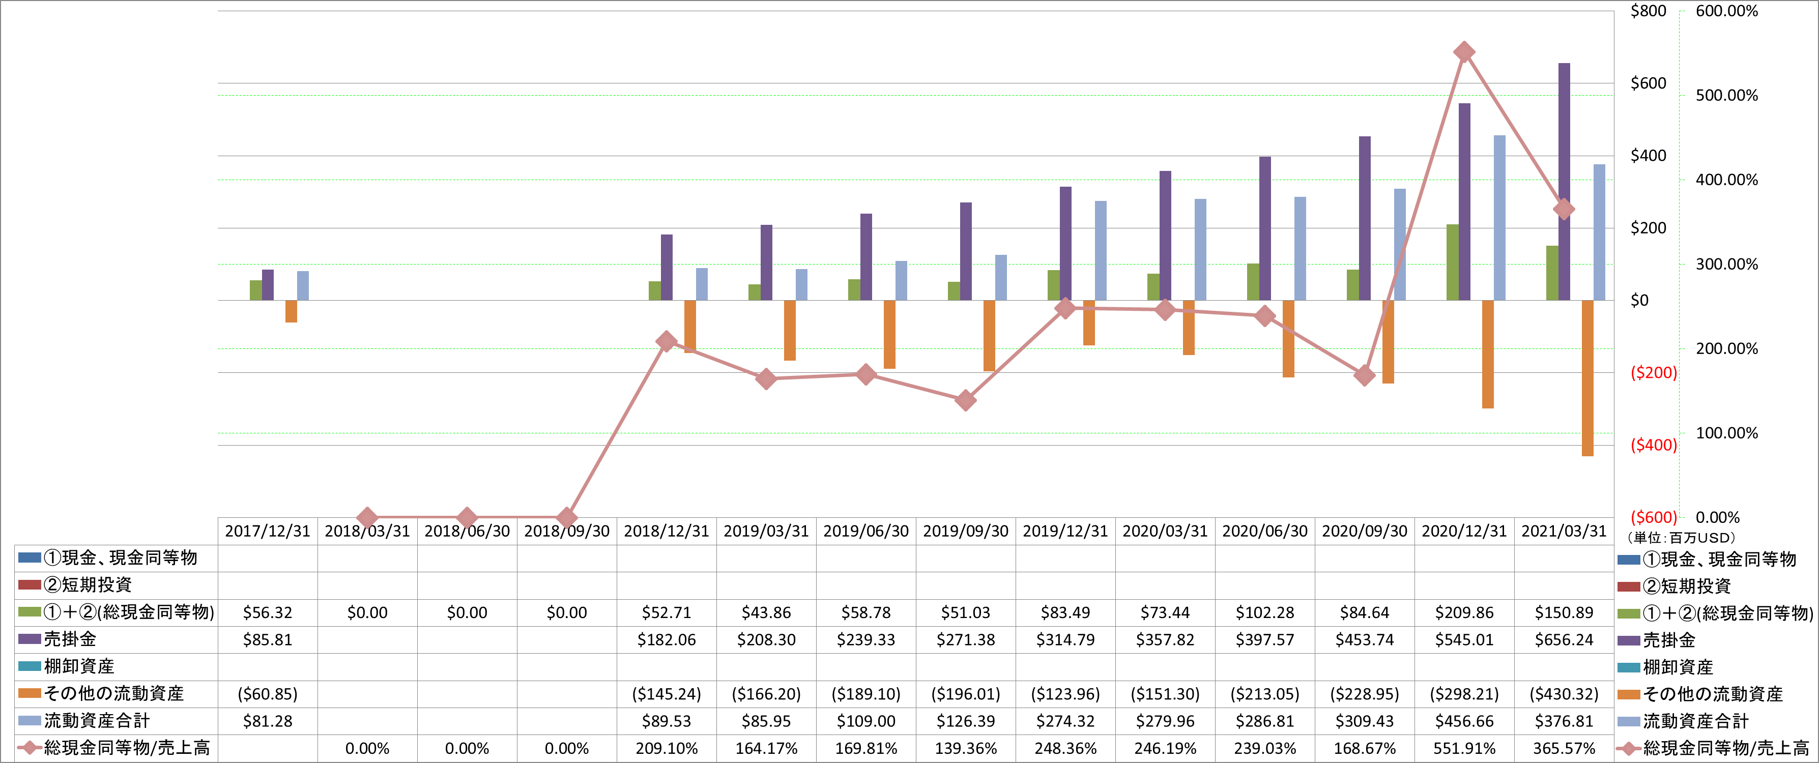
Task: Click the light blue bar for 2020/12/31
Action: click(1499, 218)
